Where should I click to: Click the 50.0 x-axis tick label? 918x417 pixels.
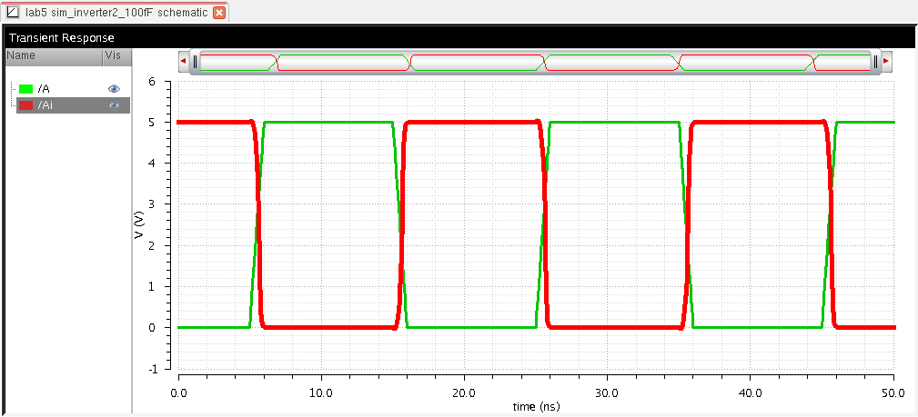(893, 393)
